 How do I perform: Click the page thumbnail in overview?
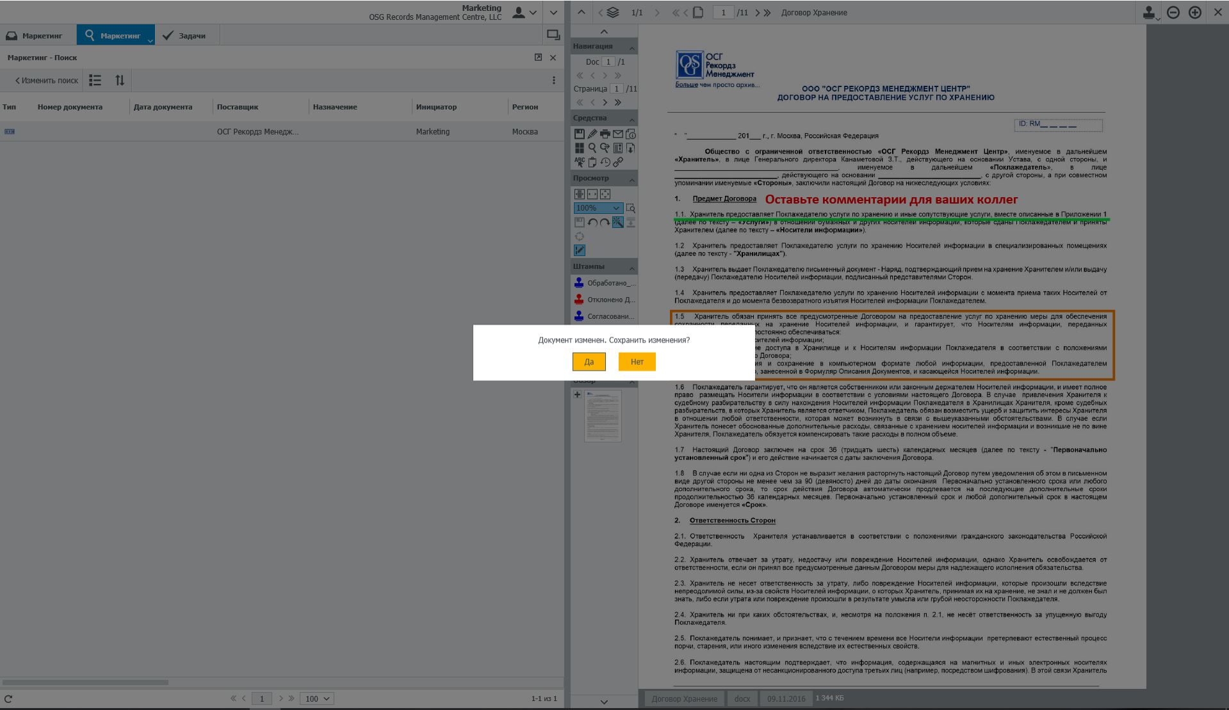coord(603,416)
